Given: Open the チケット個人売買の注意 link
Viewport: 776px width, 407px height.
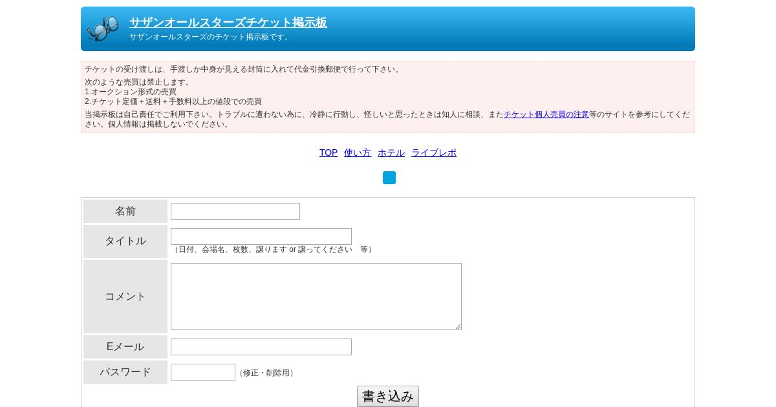Looking at the screenshot, I should coord(546,114).
